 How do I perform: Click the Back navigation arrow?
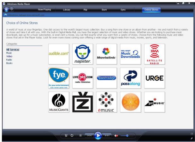(x=6, y=9)
